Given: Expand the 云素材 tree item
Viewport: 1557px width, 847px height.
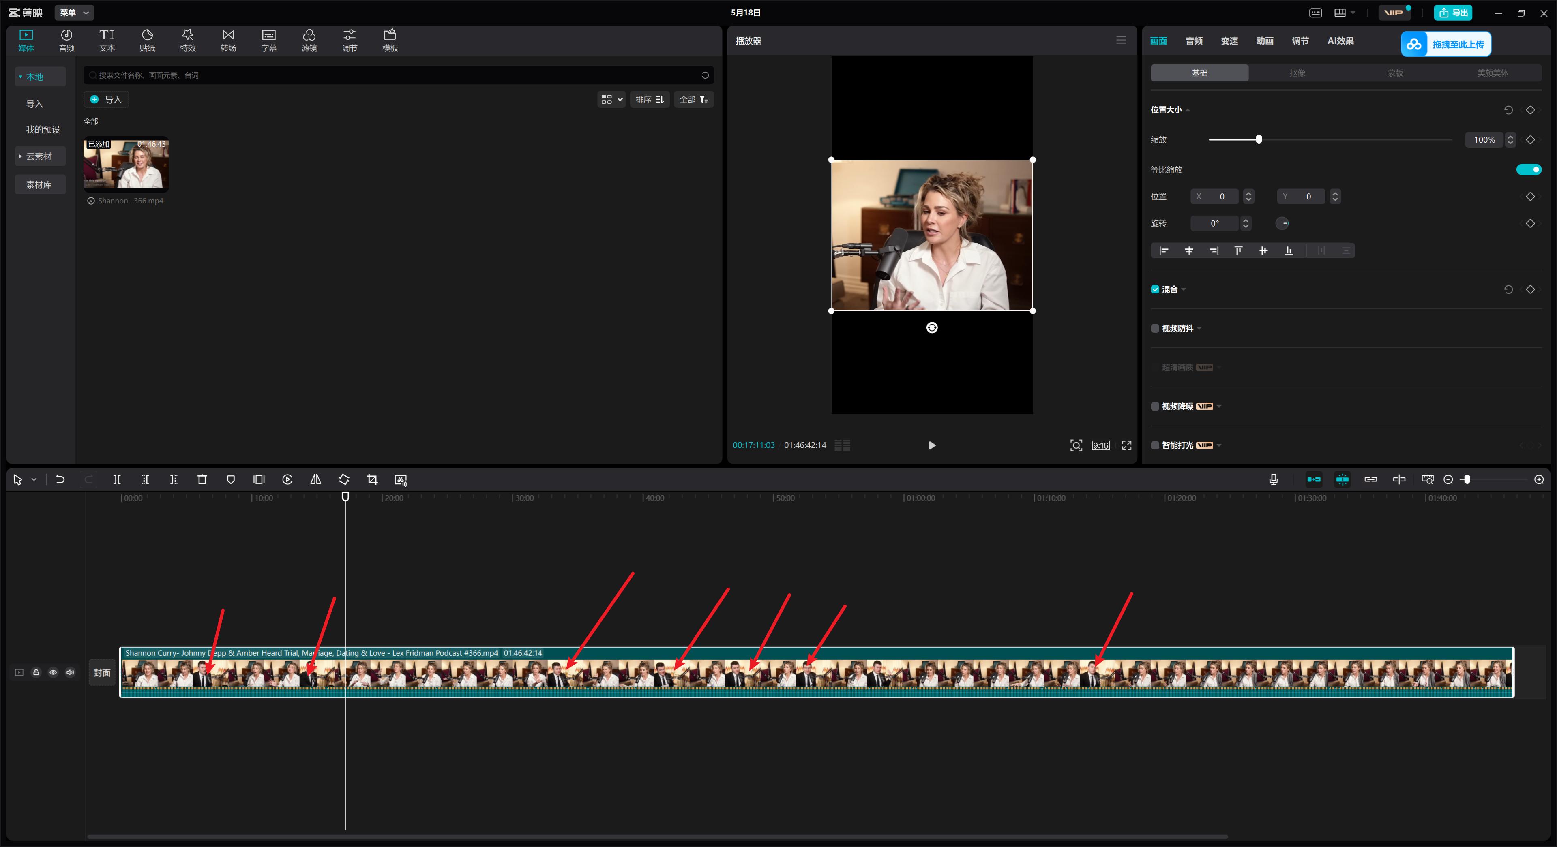Looking at the screenshot, I should point(39,156).
